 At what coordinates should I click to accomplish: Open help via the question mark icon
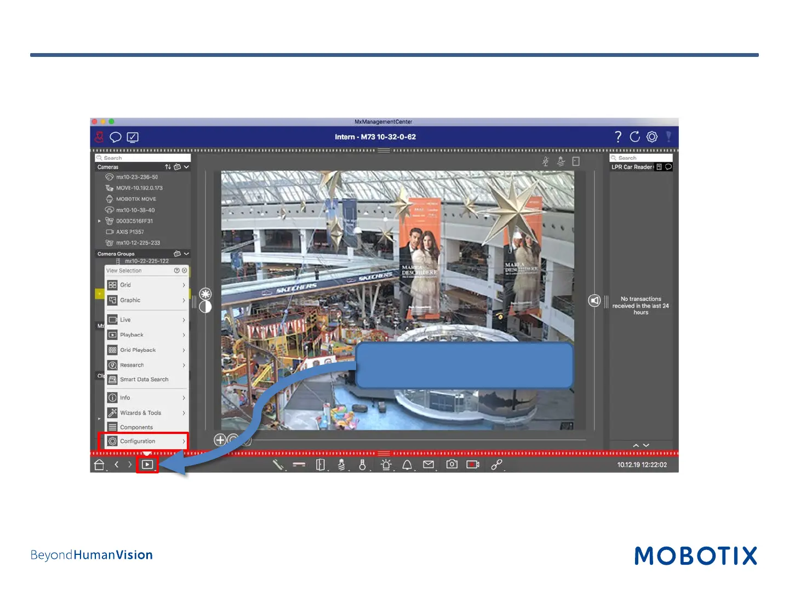(618, 137)
